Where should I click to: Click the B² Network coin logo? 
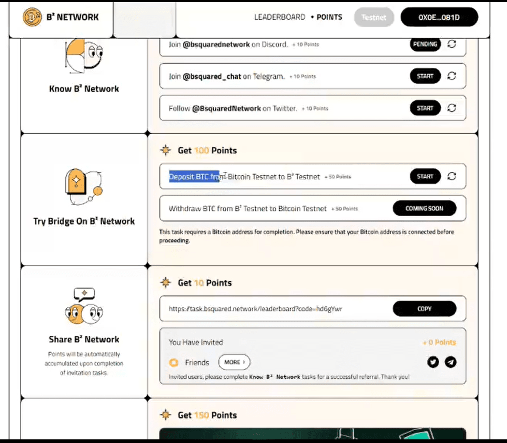tap(32, 17)
